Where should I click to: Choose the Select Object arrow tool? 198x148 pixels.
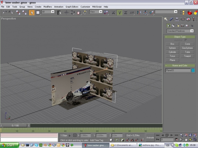pyautogui.click(x=32, y=13)
